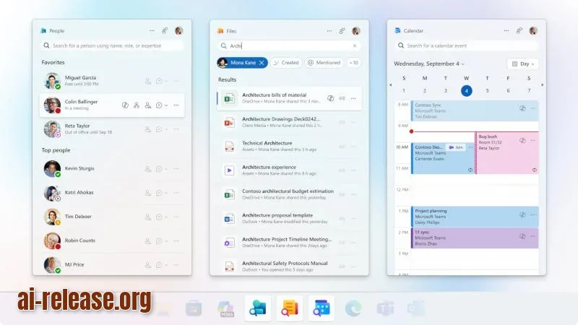Image resolution: width=578 pixels, height=325 pixels.
Task: Expand chat dropdown for Miguel Garcia
Action: [166, 81]
